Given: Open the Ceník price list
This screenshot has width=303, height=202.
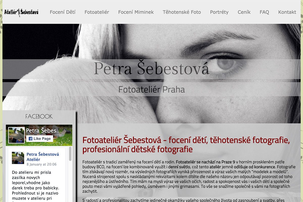Looking at the screenshot, I should coord(244,12).
